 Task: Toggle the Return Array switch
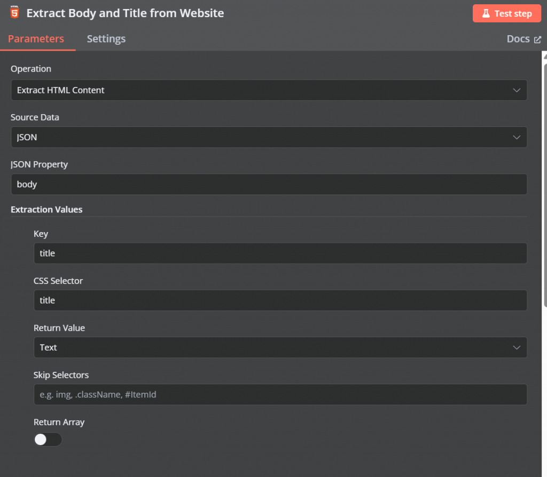(48, 440)
